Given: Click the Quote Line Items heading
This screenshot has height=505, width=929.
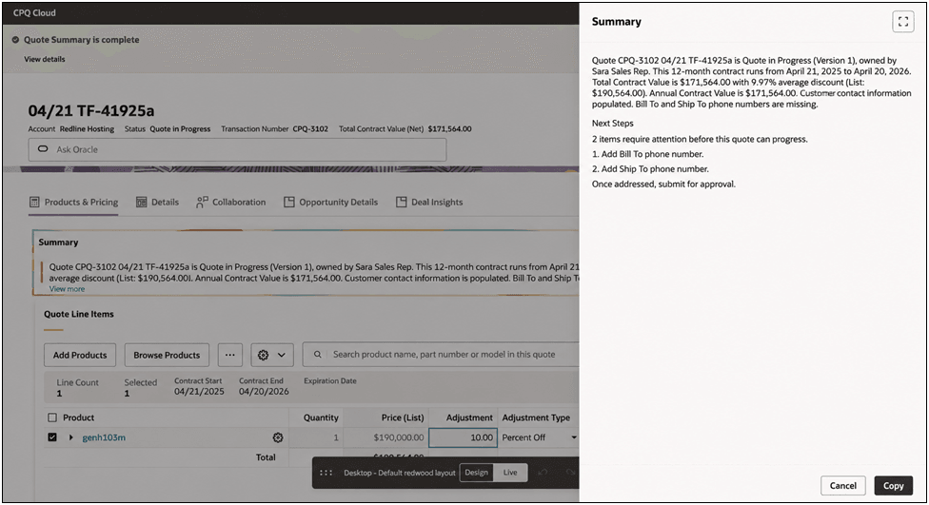Looking at the screenshot, I should click(79, 314).
